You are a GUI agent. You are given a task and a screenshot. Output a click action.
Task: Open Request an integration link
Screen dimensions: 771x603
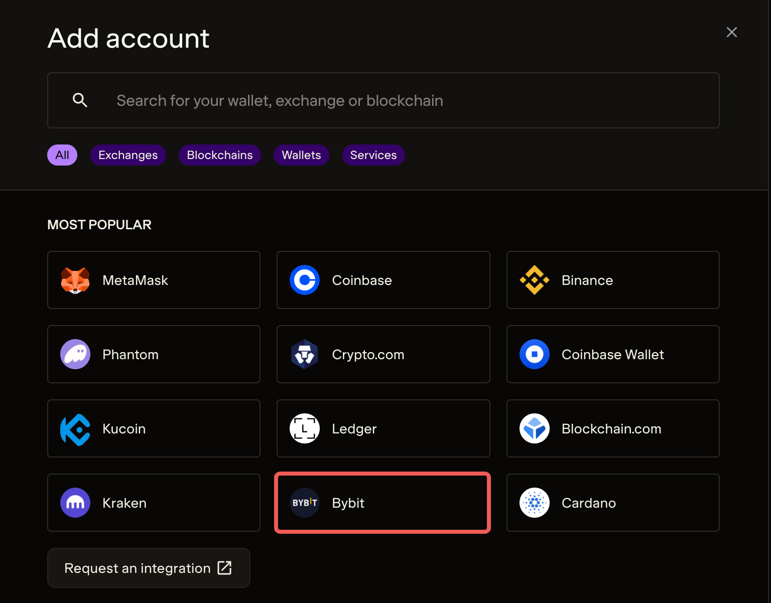pos(149,568)
